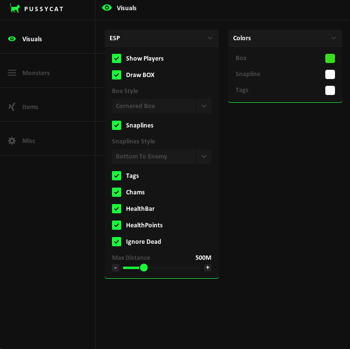Click the Items icon in sidebar
The width and height of the screenshot is (350, 349).
[x=12, y=107]
